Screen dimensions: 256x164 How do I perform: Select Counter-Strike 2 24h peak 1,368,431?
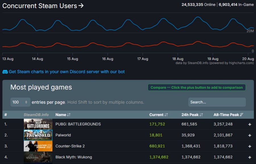point(191,146)
